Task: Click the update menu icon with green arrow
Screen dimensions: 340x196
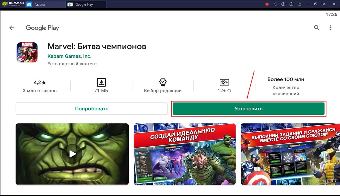Action: click(x=300, y=4)
